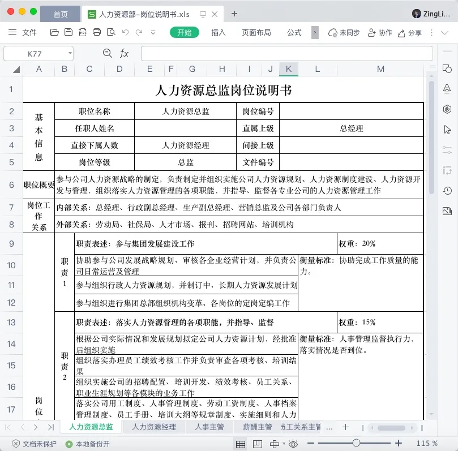Go to the last sheet using navigation arrow

[51, 427]
